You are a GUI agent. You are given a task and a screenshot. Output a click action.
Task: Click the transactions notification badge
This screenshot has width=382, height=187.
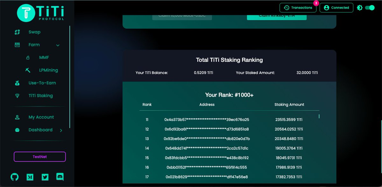pyautogui.click(x=316, y=3)
